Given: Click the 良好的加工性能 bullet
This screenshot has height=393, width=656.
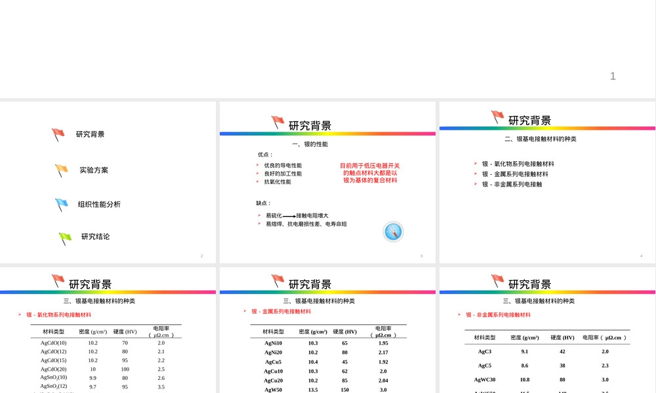Looking at the screenshot, I should pyautogui.click(x=283, y=174).
